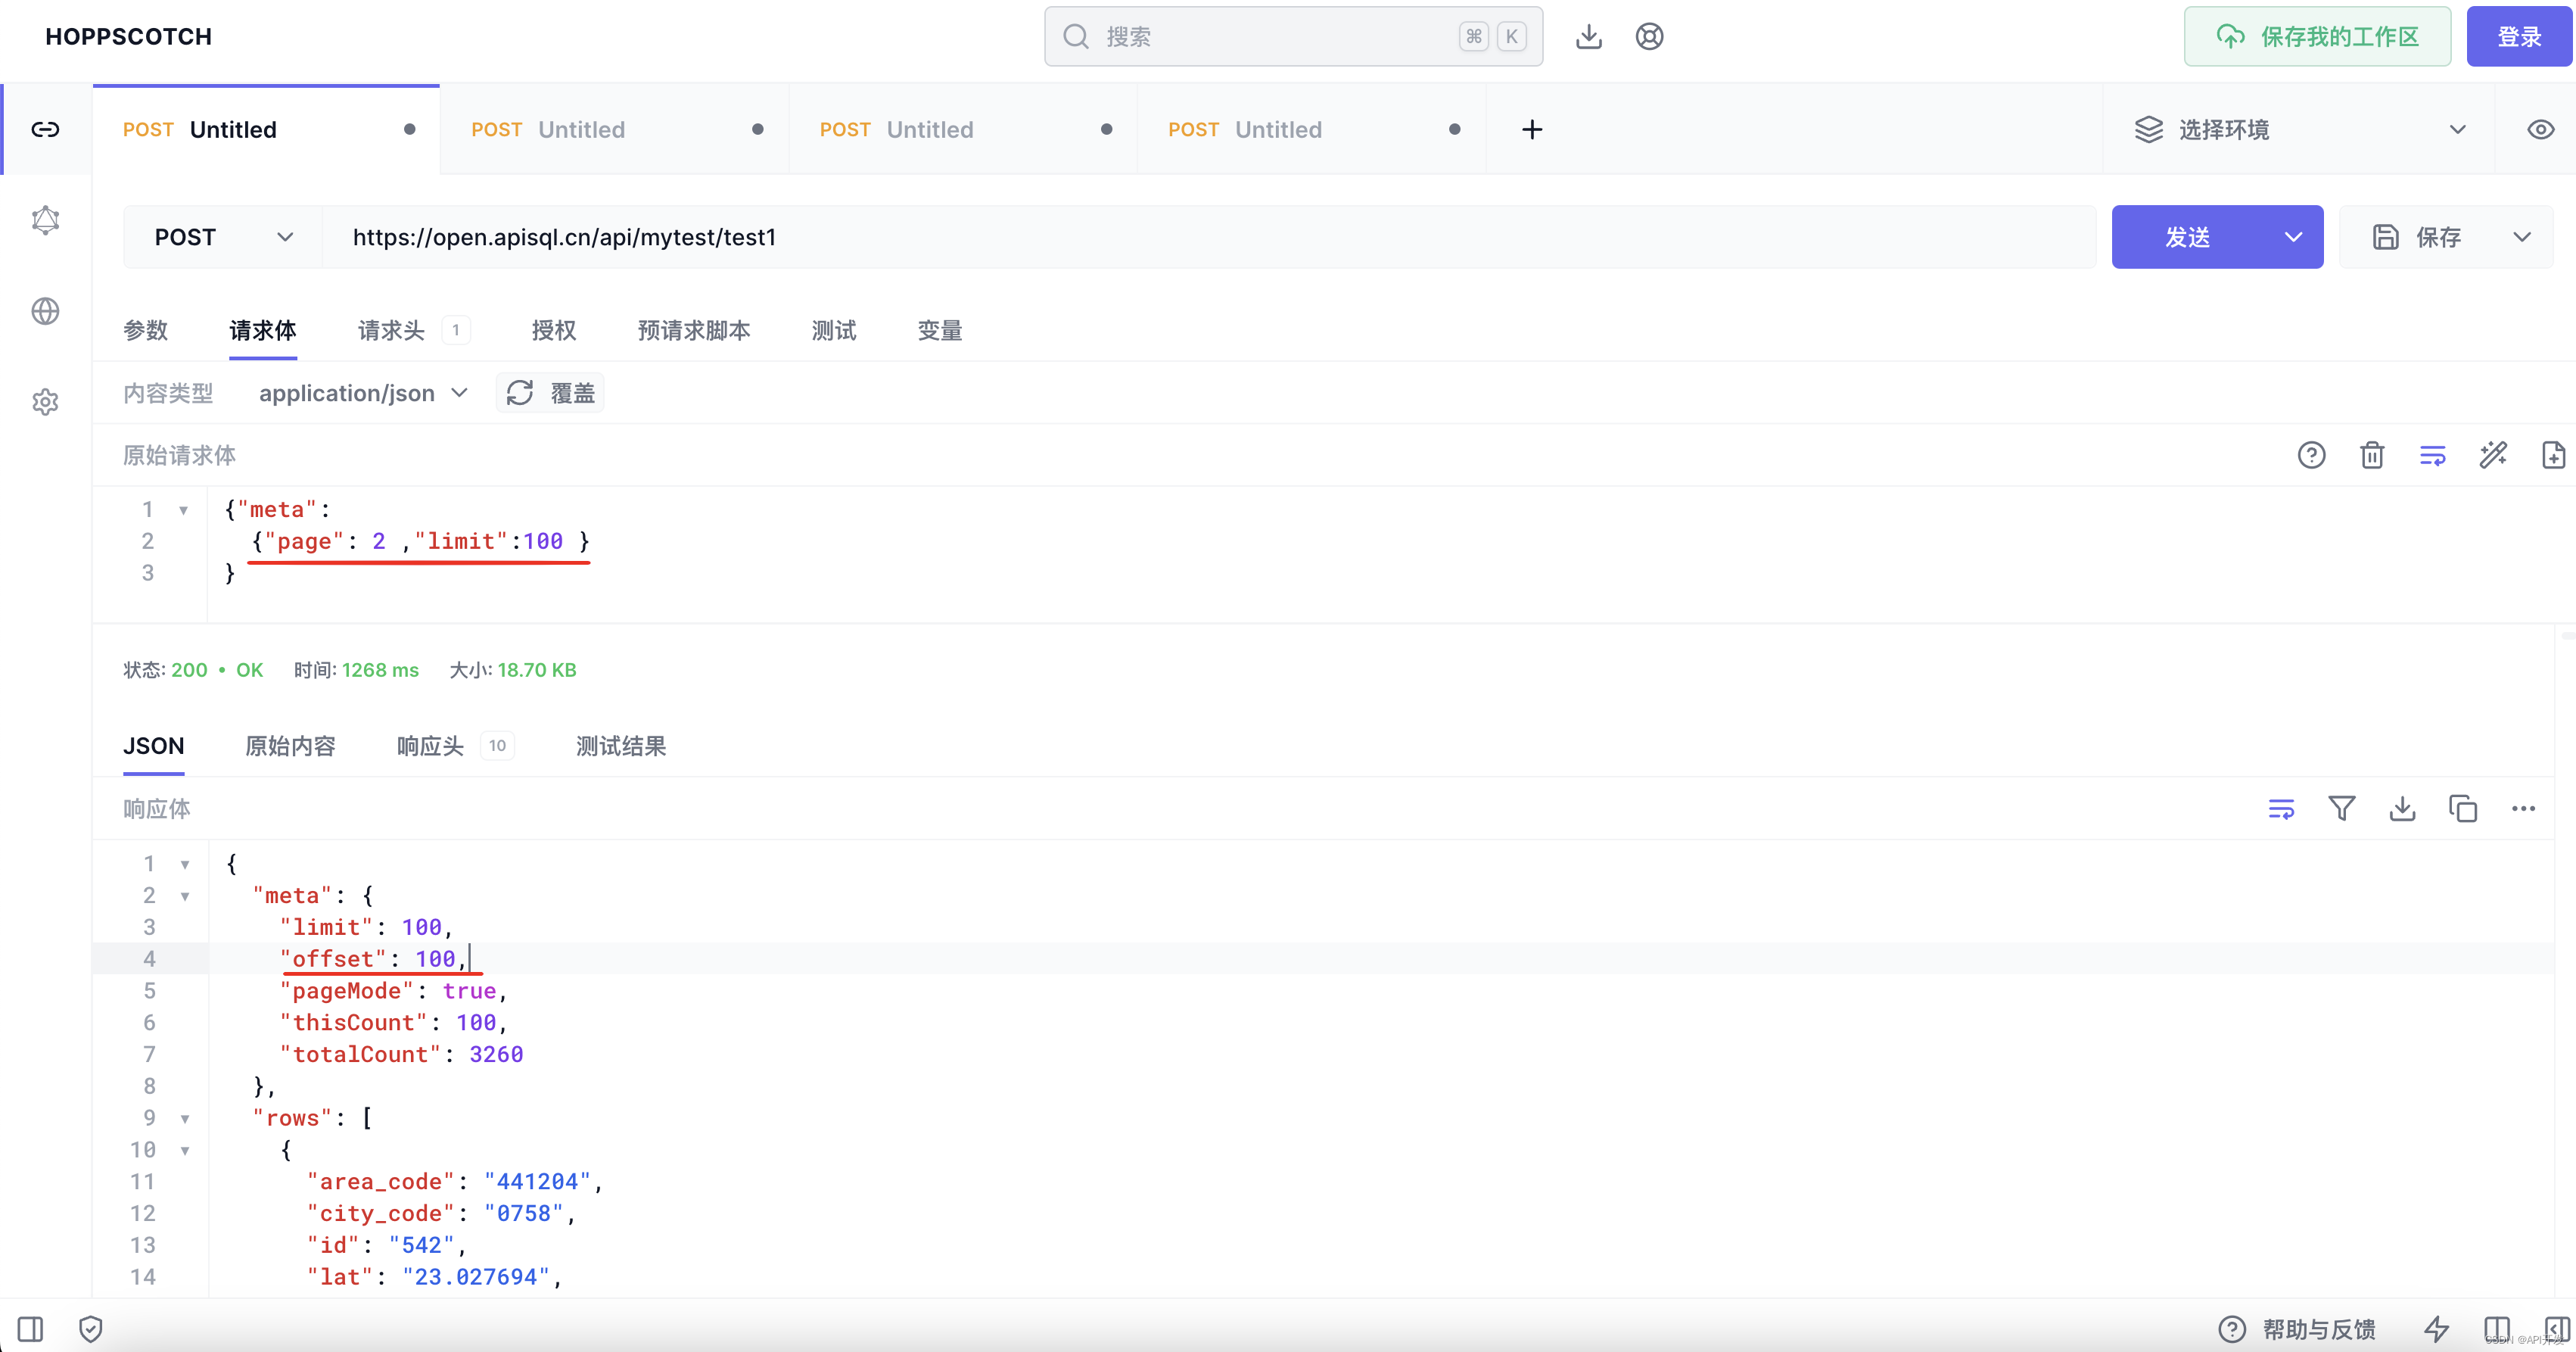Viewport: 2576px width, 1352px height.
Task: Click the 登录 login button
Action: (x=2518, y=37)
